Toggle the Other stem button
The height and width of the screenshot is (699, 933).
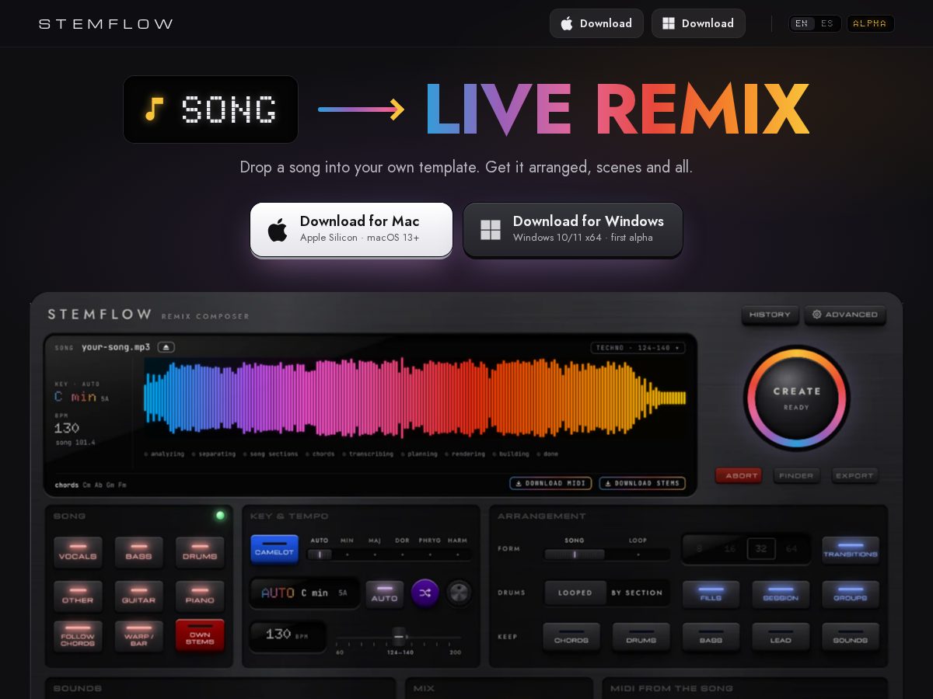(x=78, y=596)
